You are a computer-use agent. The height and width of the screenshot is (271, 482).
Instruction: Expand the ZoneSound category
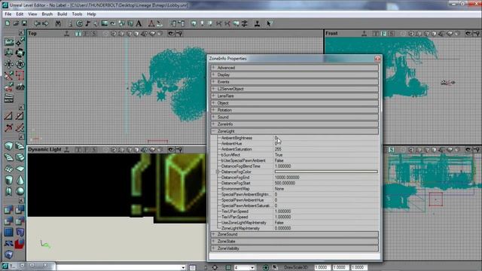coord(213,234)
